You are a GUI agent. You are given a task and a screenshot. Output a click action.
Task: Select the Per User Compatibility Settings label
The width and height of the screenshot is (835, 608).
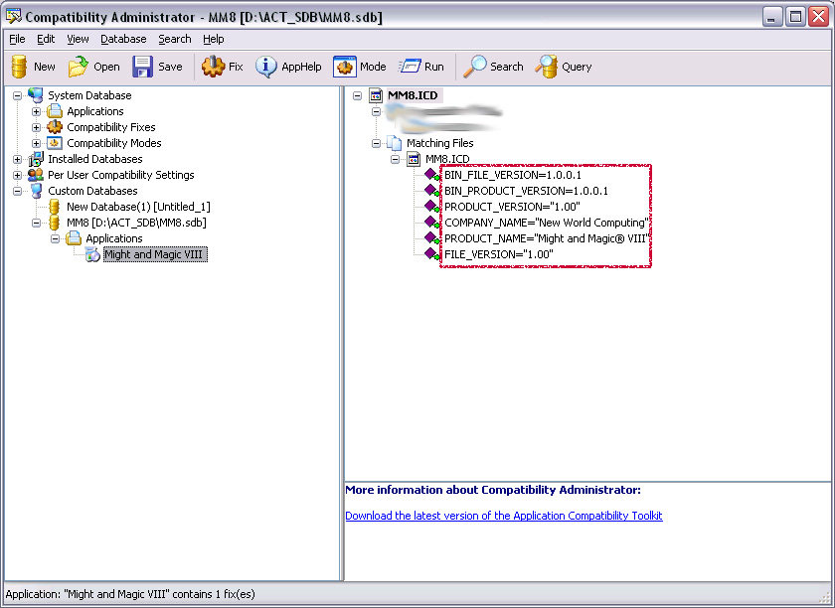click(121, 175)
